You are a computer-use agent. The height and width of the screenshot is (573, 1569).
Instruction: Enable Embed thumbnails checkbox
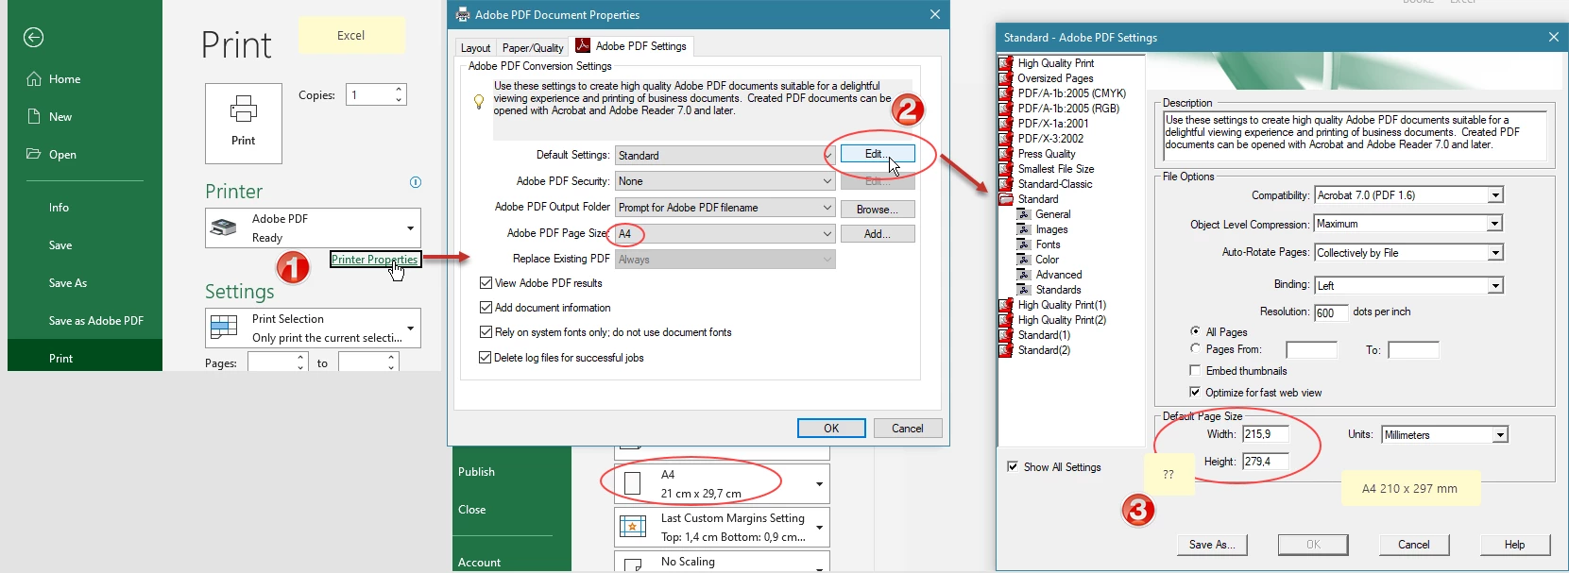pos(1196,370)
